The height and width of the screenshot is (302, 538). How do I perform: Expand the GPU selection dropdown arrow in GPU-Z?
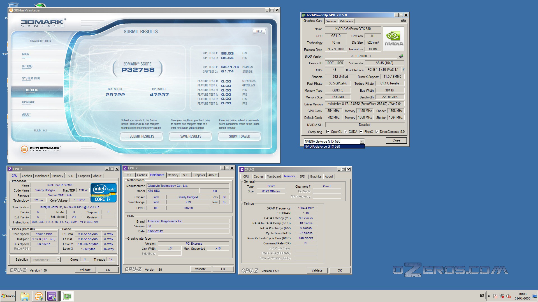[362, 141]
